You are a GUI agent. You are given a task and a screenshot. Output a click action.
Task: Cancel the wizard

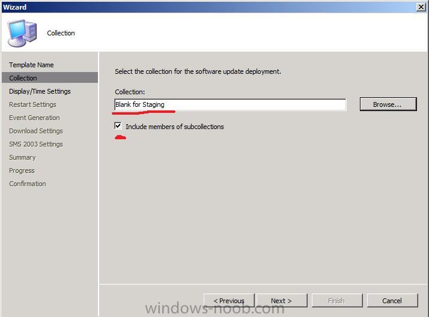point(392,301)
